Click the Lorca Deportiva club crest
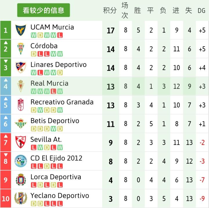Viewport: 209px width, 208px height. 21,180
